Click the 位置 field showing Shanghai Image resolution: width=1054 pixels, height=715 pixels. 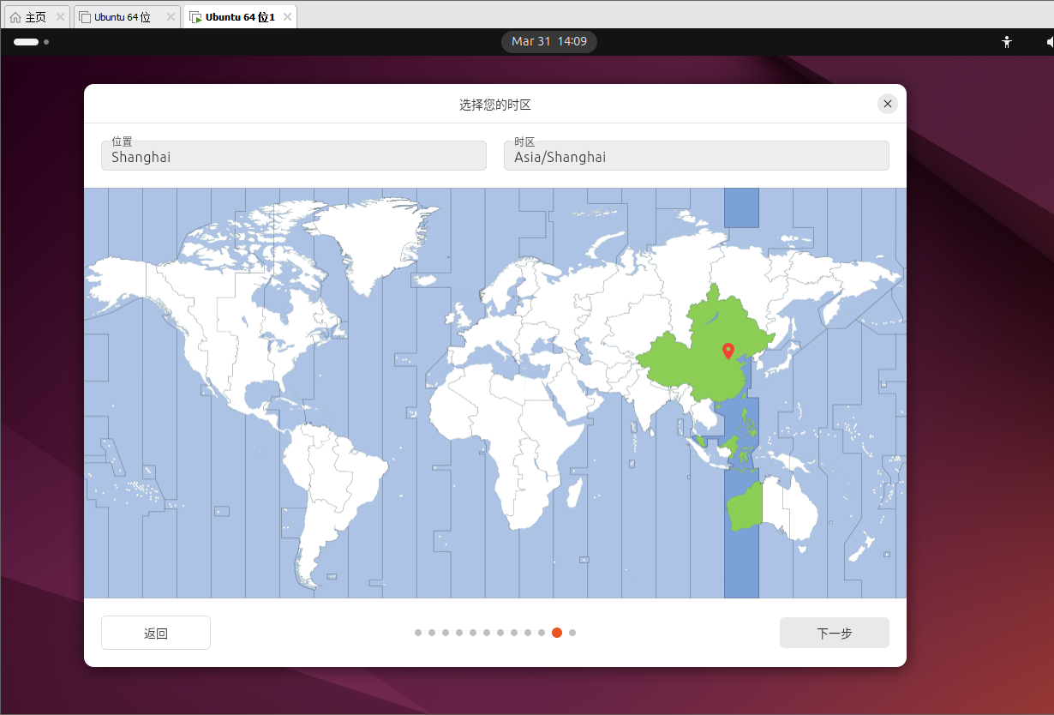point(294,155)
